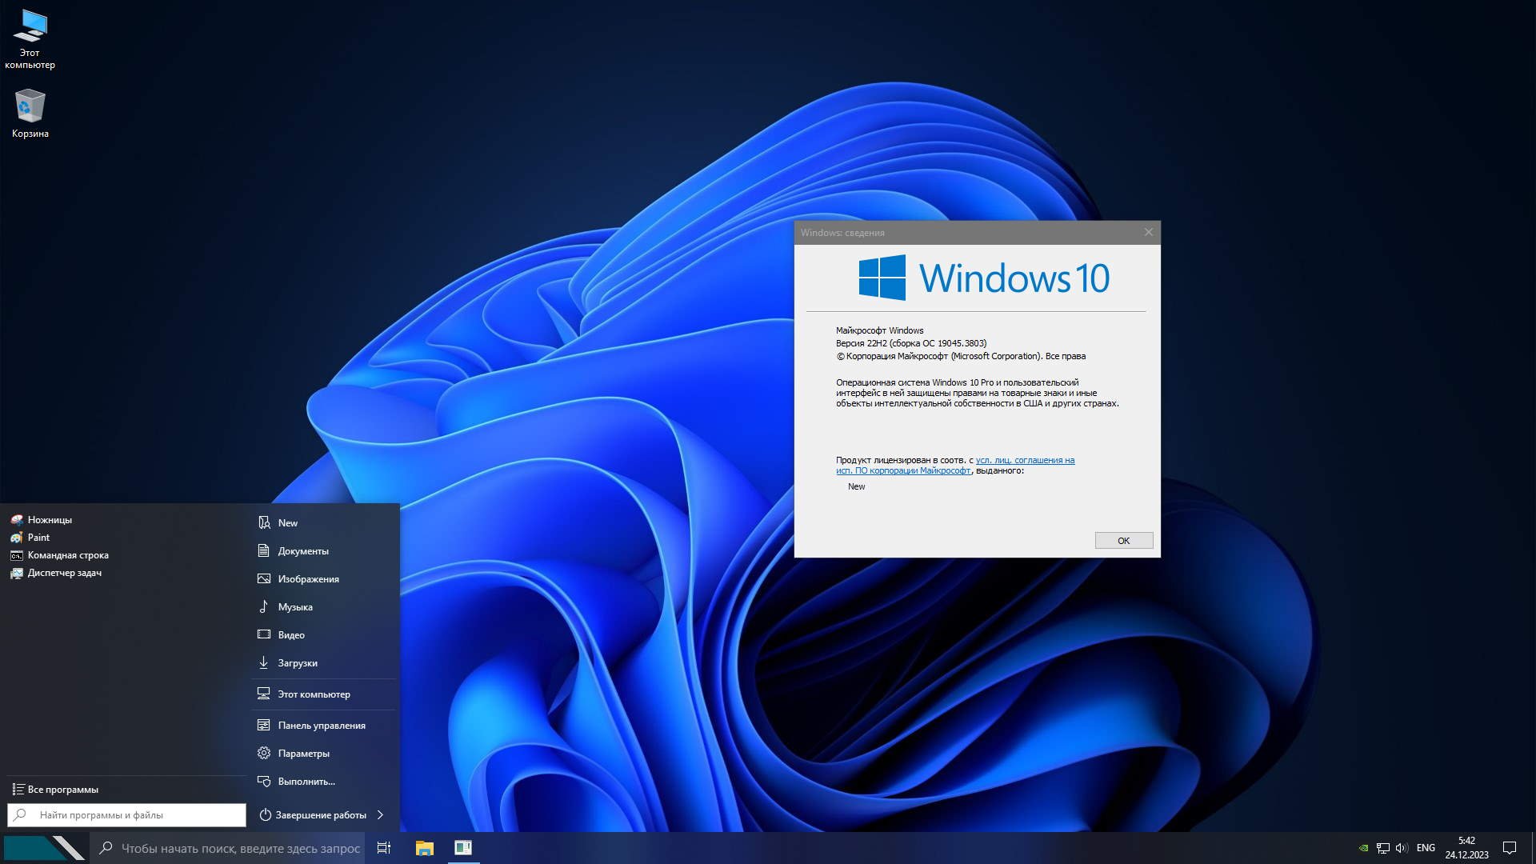The height and width of the screenshot is (864, 1536).
Task: Click the Scissors (Ножницы) icon
Action: tap(16, 518)
